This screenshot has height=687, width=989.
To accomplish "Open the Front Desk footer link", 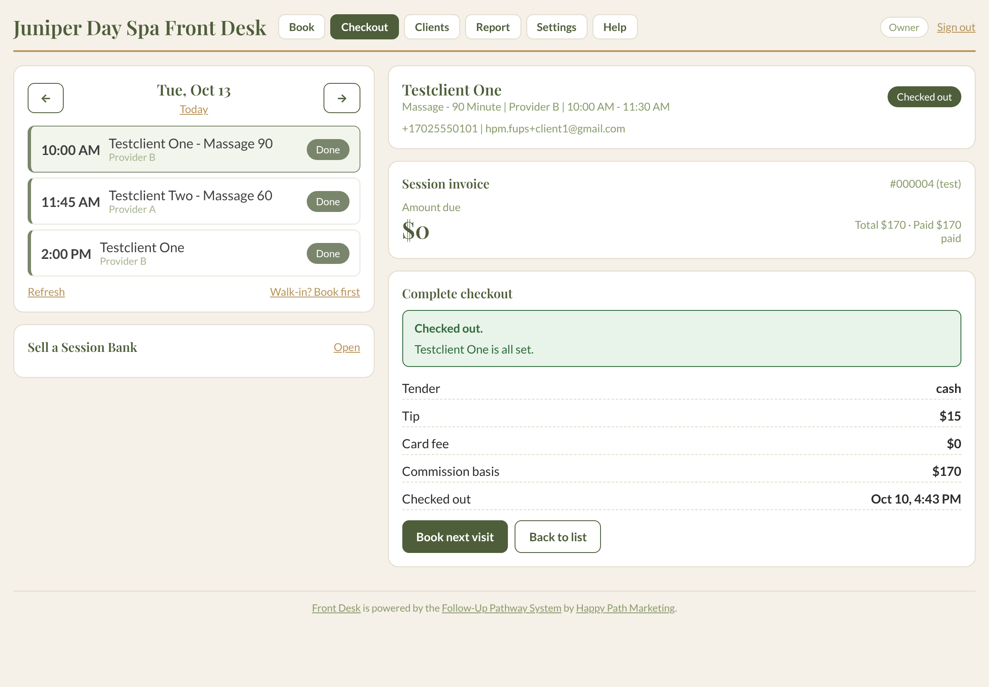I will [336, 608].
